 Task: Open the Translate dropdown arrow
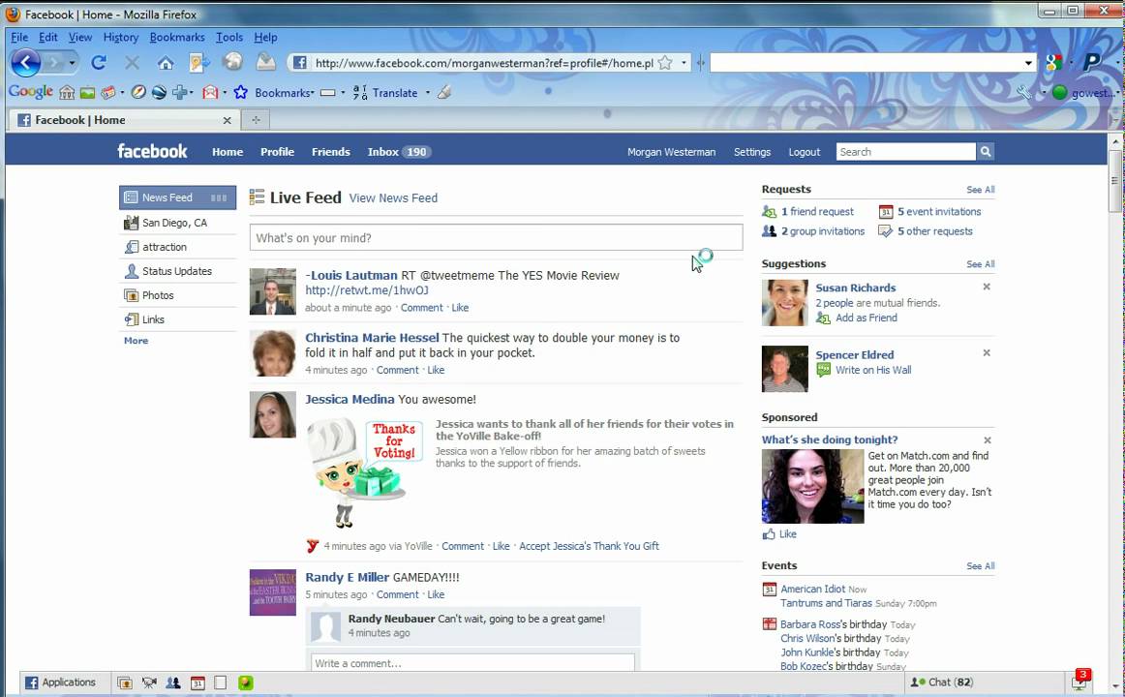click(x=428, y=93)
